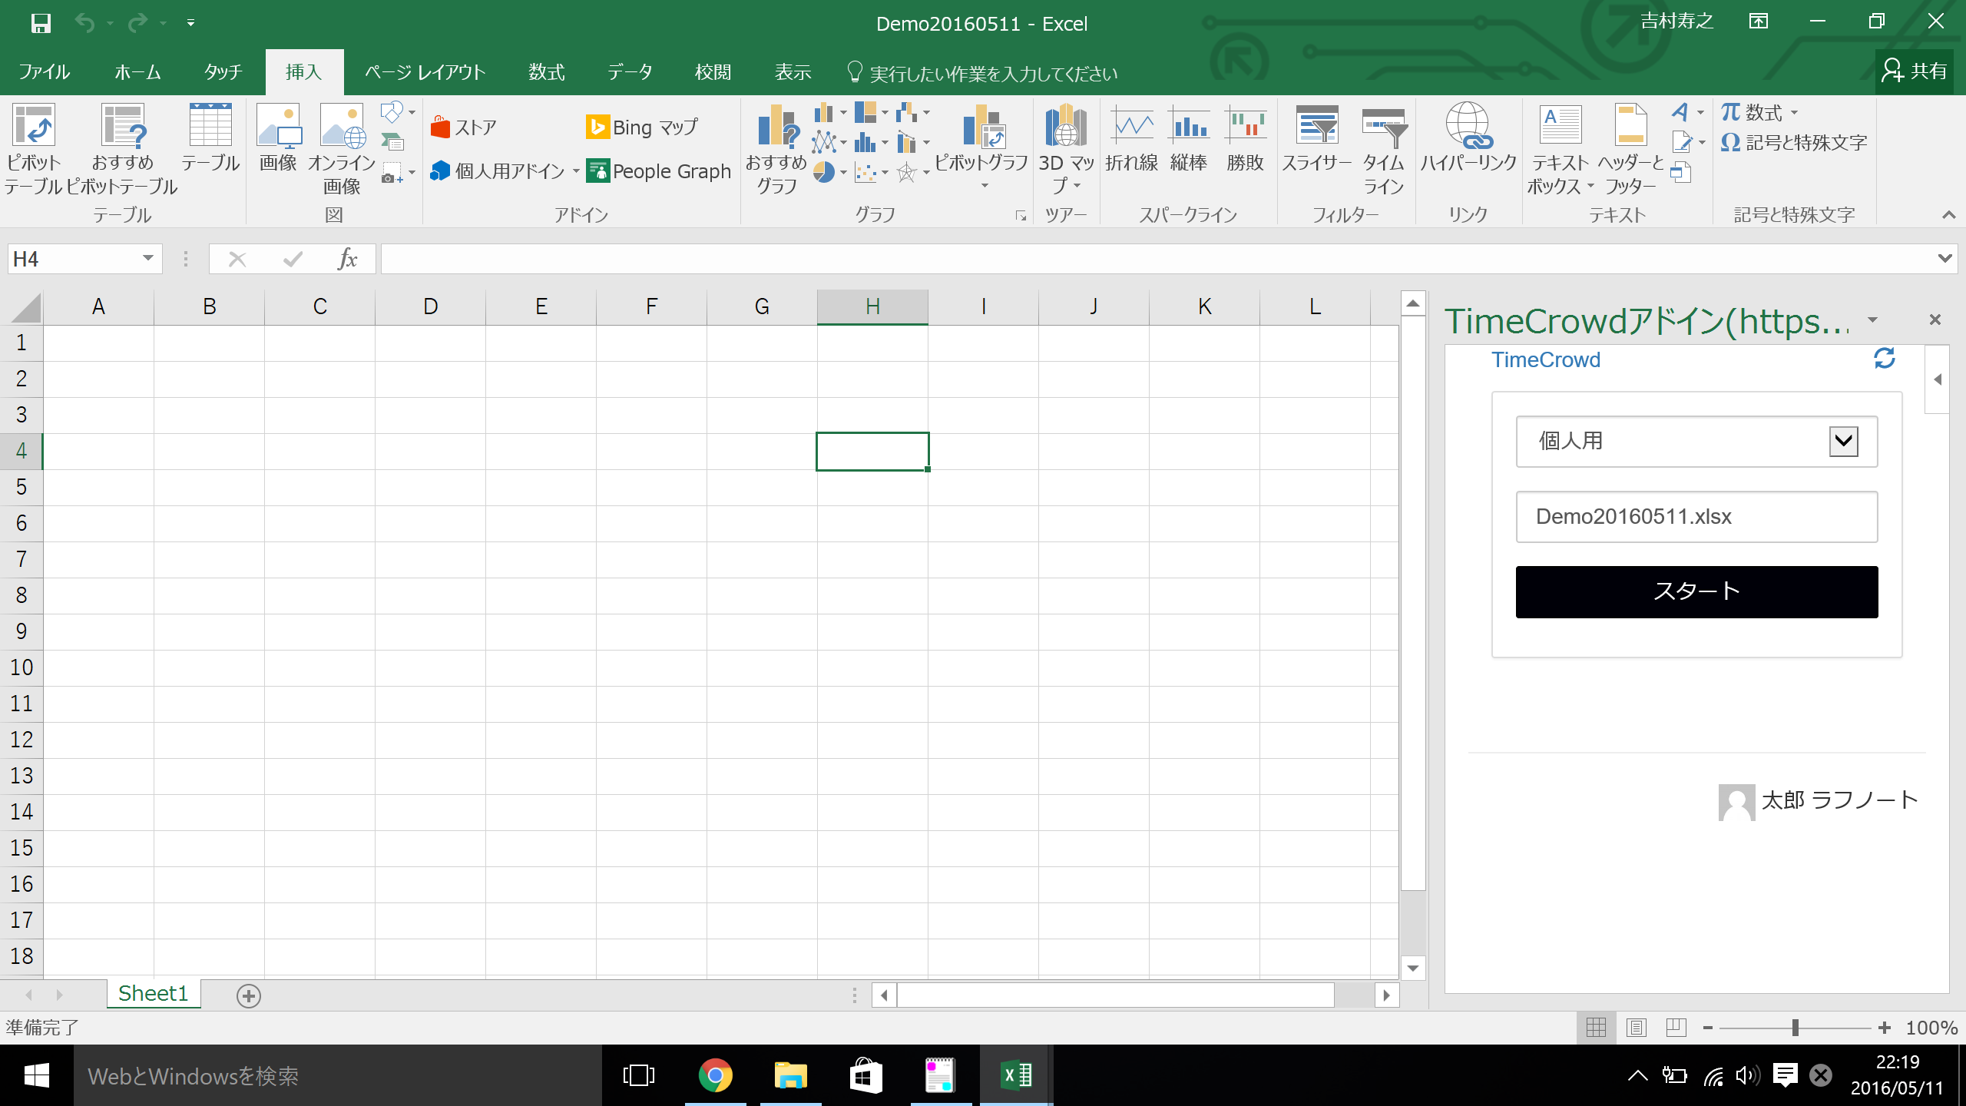This screenshot has height=1106, width=1966.
Task: Select Normal view in status bar
Action: pos(1597,1027)
